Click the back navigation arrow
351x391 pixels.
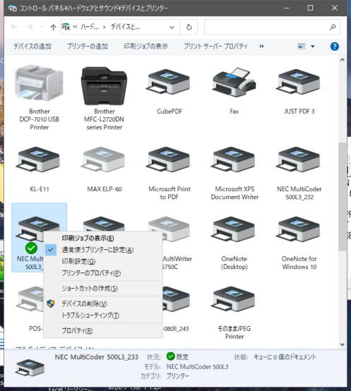(x=14, y=27)
